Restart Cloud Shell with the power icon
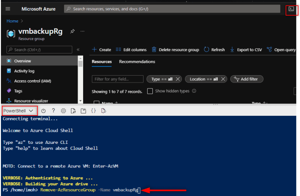 [43, 111]
